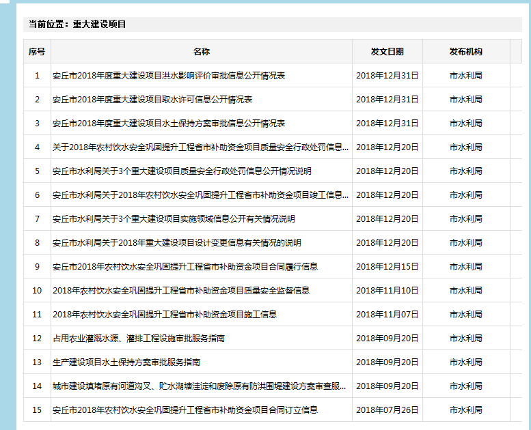Screen dimensions: 531x430
Task: Open 生产建设项目水土保持方案审批服务指南 link
Action: tap(126, 362)
